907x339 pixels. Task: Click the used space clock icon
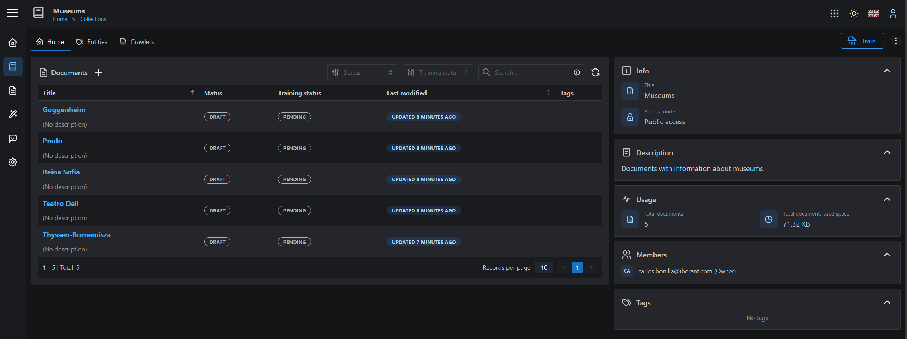(x=768, y=219)
